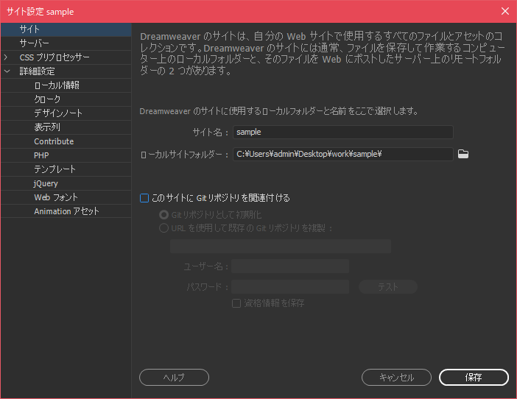Save the site with the 保存 button
Image resolution: width=517 pixels, height=399 pixels.
(474, 377)
